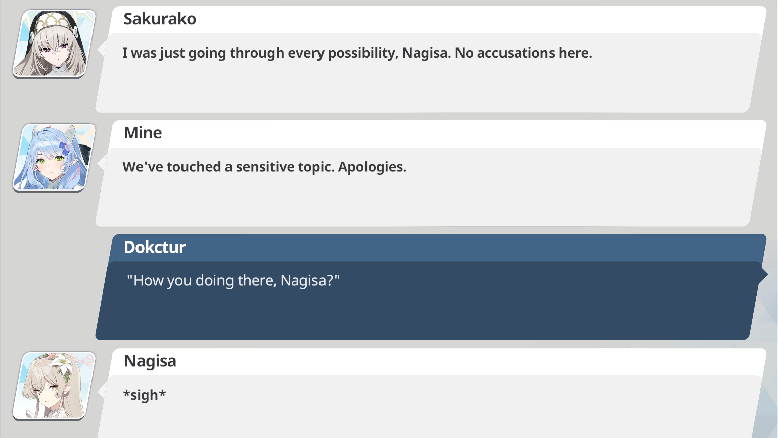Select the Mine name header

(143, 133)
